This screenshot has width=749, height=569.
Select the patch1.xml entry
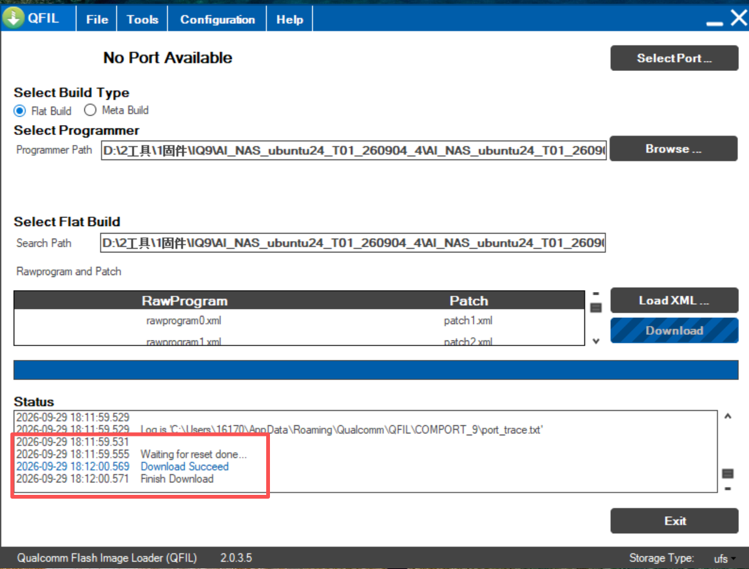468,320
